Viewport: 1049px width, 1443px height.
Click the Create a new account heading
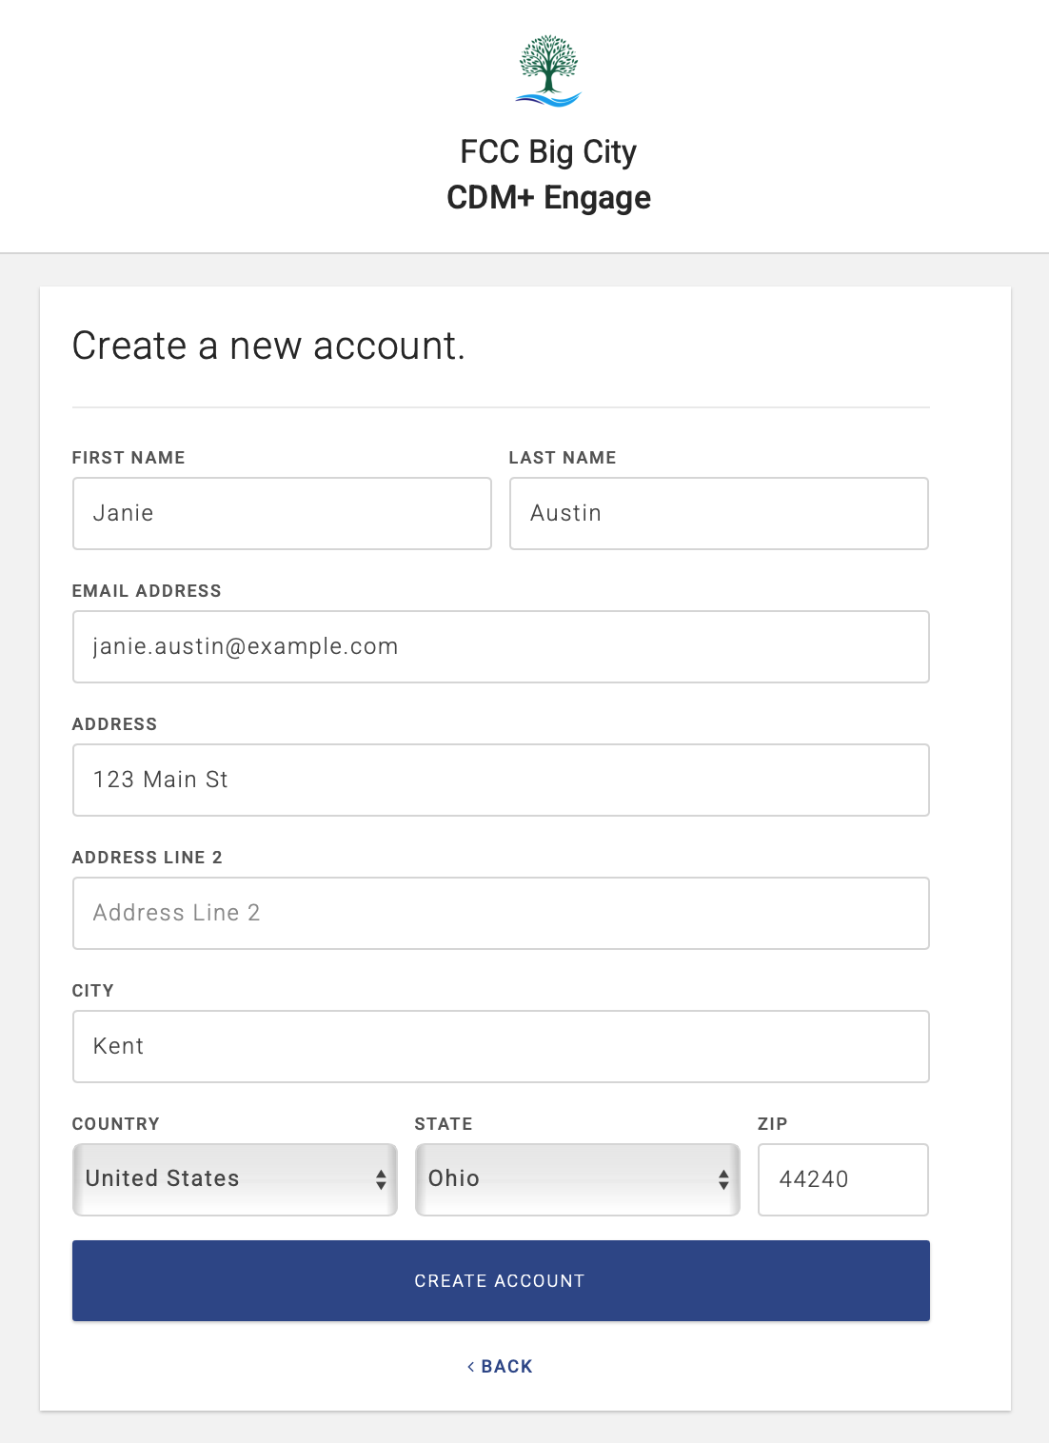click(x=269, y=346)
